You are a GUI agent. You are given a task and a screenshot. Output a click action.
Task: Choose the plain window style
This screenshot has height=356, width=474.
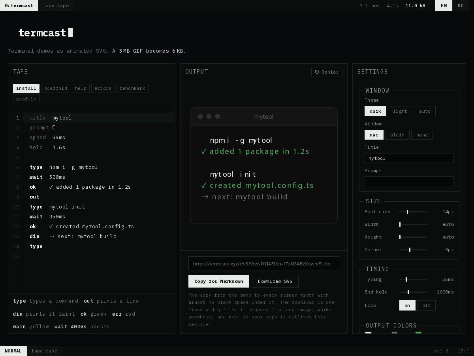[397, 135]
